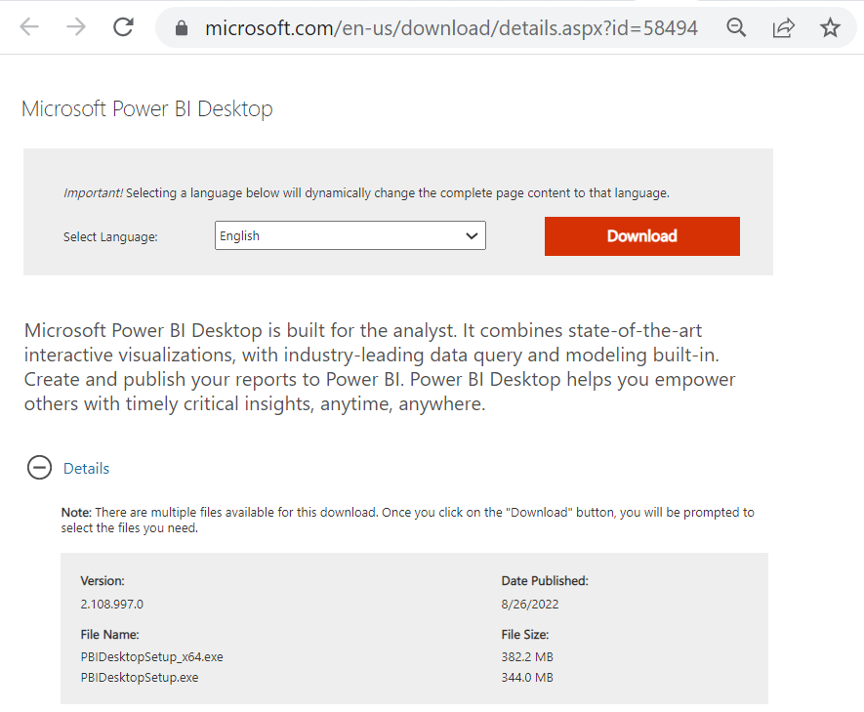
Task: Click version number 2.108.997.0
Action: tap(112, 604)
